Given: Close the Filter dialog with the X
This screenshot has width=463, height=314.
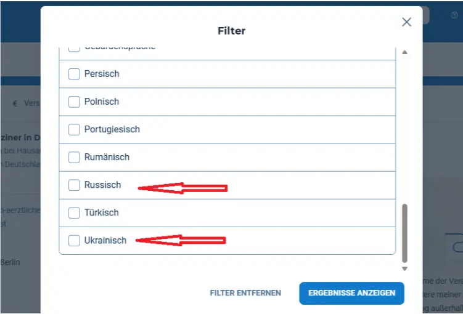Looking at the screenshot, I should click(x=406, y=22).
